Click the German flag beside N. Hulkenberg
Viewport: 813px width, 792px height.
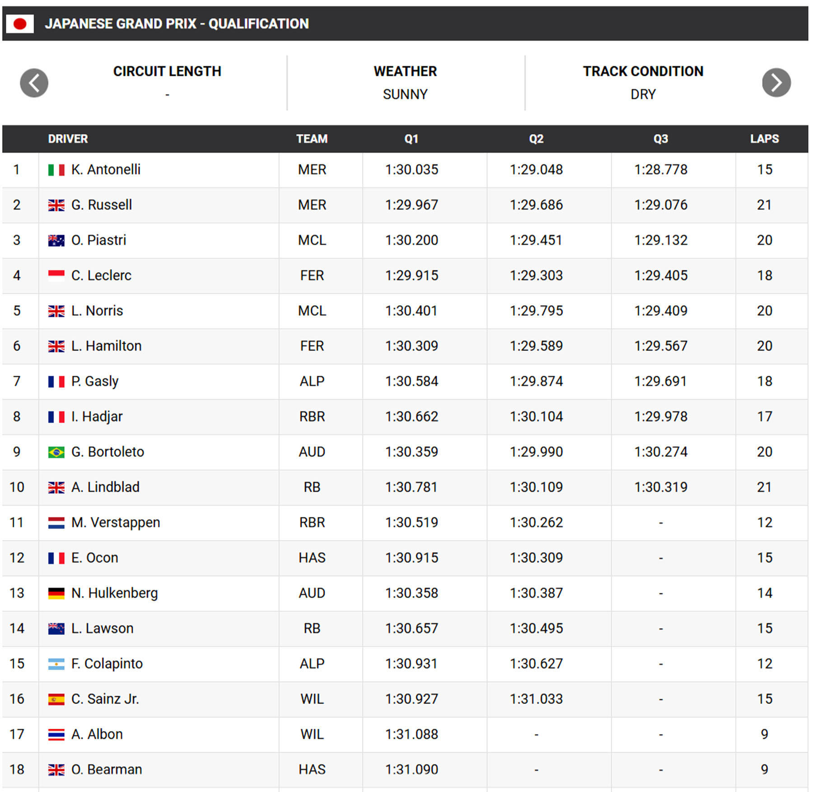point(56,593)
